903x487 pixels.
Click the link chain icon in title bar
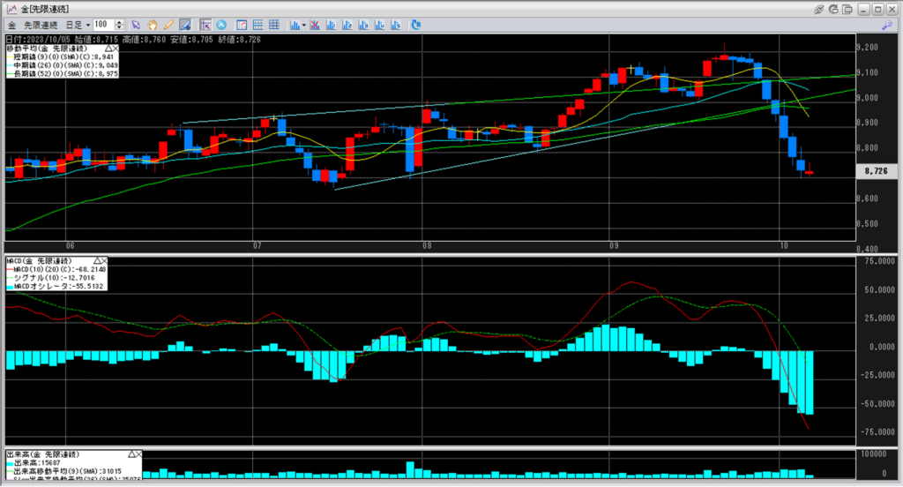tap(819, 8)
